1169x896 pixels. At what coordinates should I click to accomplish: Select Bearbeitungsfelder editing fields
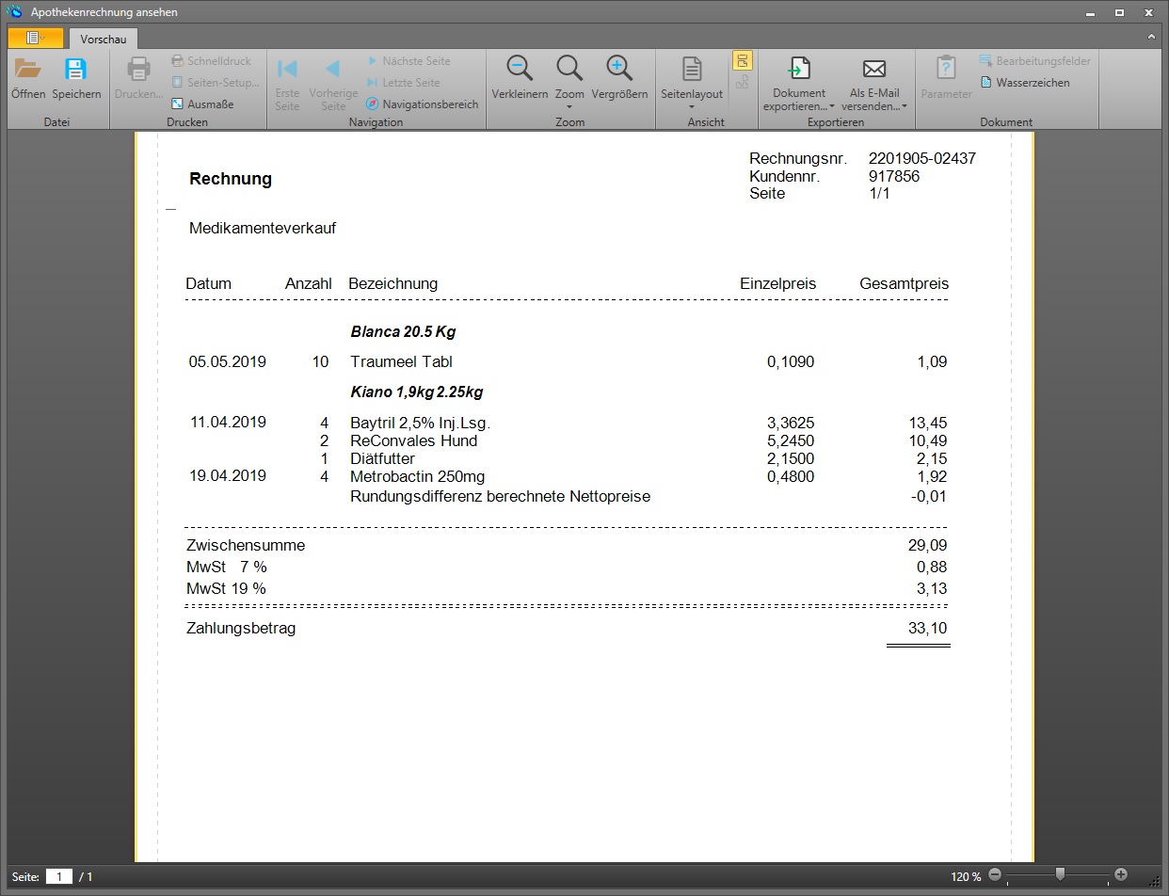(x=1034, y=61)
